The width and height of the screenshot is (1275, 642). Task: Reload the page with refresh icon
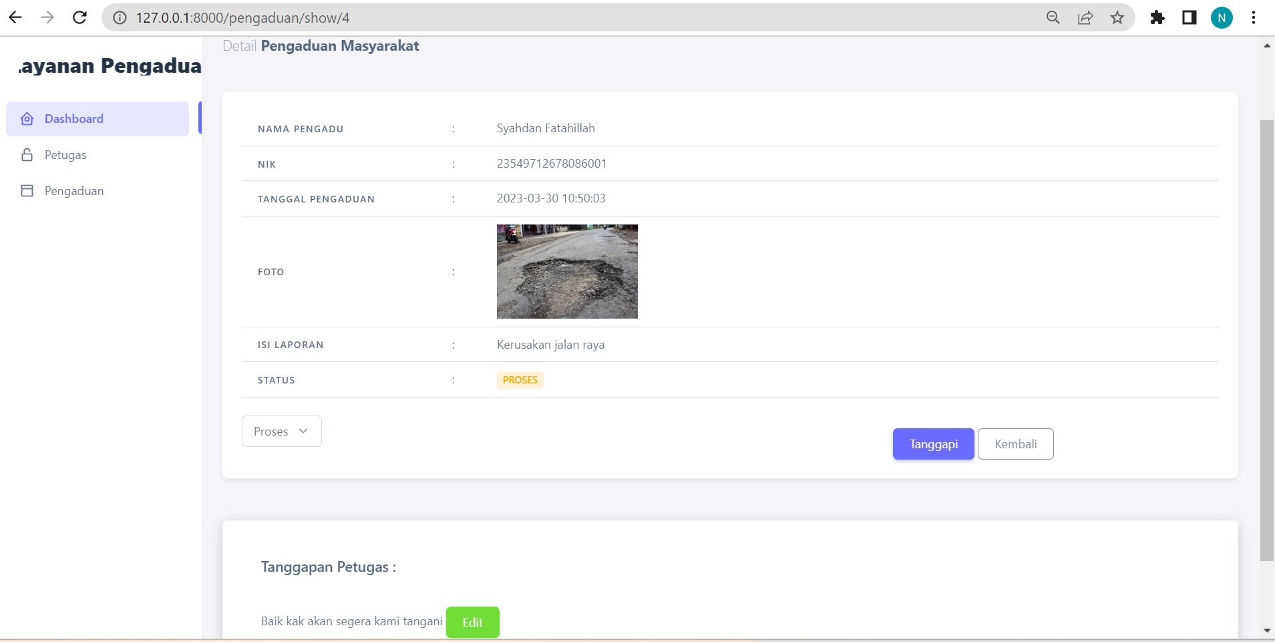click(x=79, y=17)
